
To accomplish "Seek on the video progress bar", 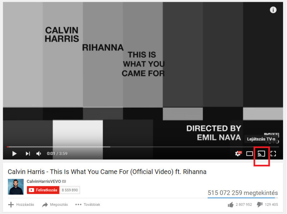I will click(143, 147).
